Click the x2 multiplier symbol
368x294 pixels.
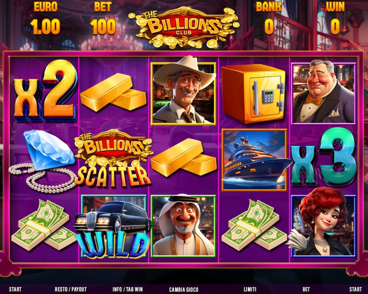coord(45,91)
